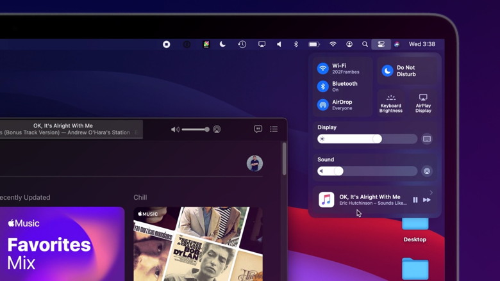
Task: Open sound output AirPlay icon in Control Center
Action: tap(427, 171)
